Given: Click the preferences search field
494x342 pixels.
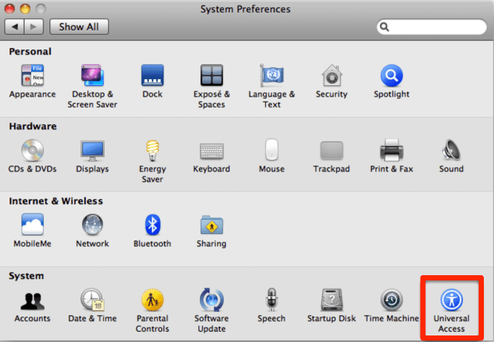Looking at the screenshot, I should click(x=432, y=27).
